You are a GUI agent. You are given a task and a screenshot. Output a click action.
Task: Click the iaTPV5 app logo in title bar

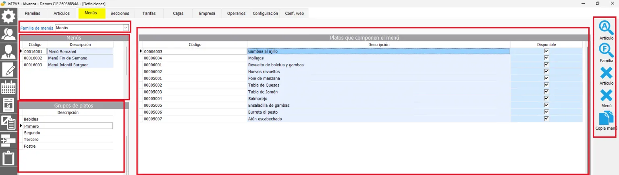pyautogui.click(x=3, y=3)
